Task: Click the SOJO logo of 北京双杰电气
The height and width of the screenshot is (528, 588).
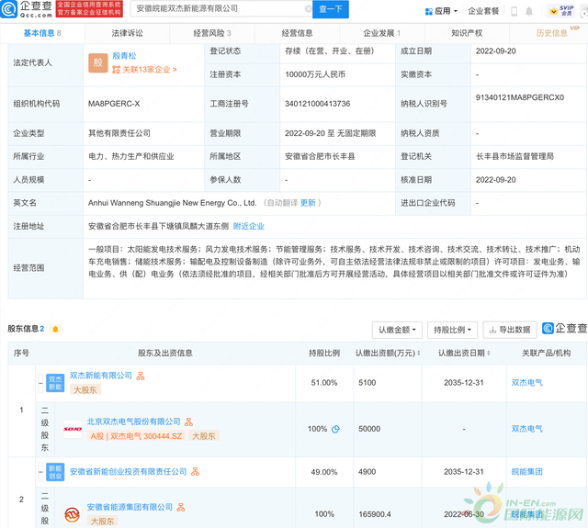Action: (72, 429)
